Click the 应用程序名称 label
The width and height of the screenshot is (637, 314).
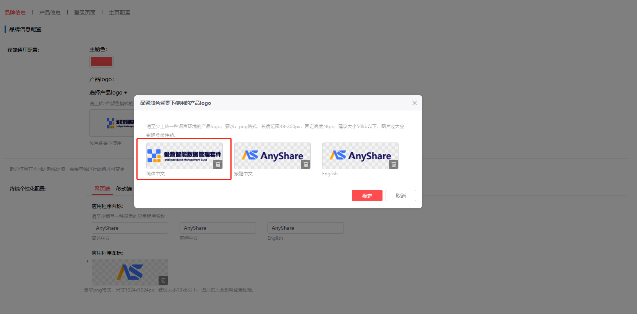108,206
